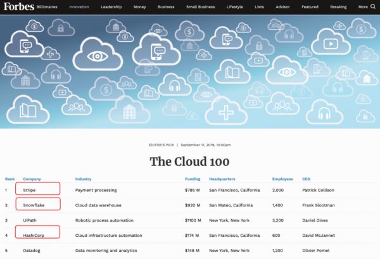Sort by the Headquarters column header
The width and height of the screenshot is (380, 259).
(222, 179)
